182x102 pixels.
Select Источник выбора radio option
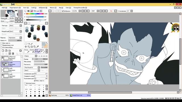click(x=1, y=47)
